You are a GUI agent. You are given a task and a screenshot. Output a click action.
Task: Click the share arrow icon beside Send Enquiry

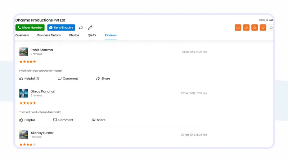81,27
